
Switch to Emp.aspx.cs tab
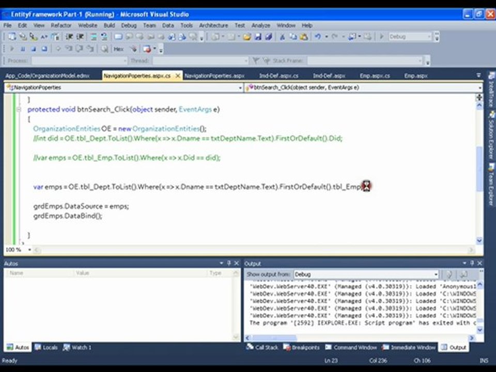click(375, 76)
